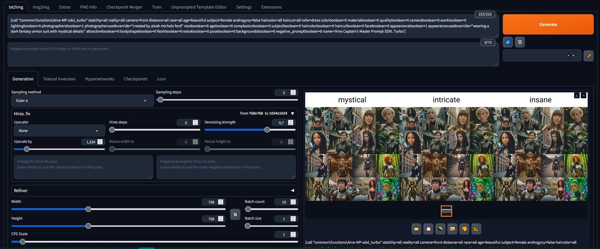The width and height of the screenshot is (600, 249).
Task: Send image to extras with ruler icon
Action: tap(476, 229)
